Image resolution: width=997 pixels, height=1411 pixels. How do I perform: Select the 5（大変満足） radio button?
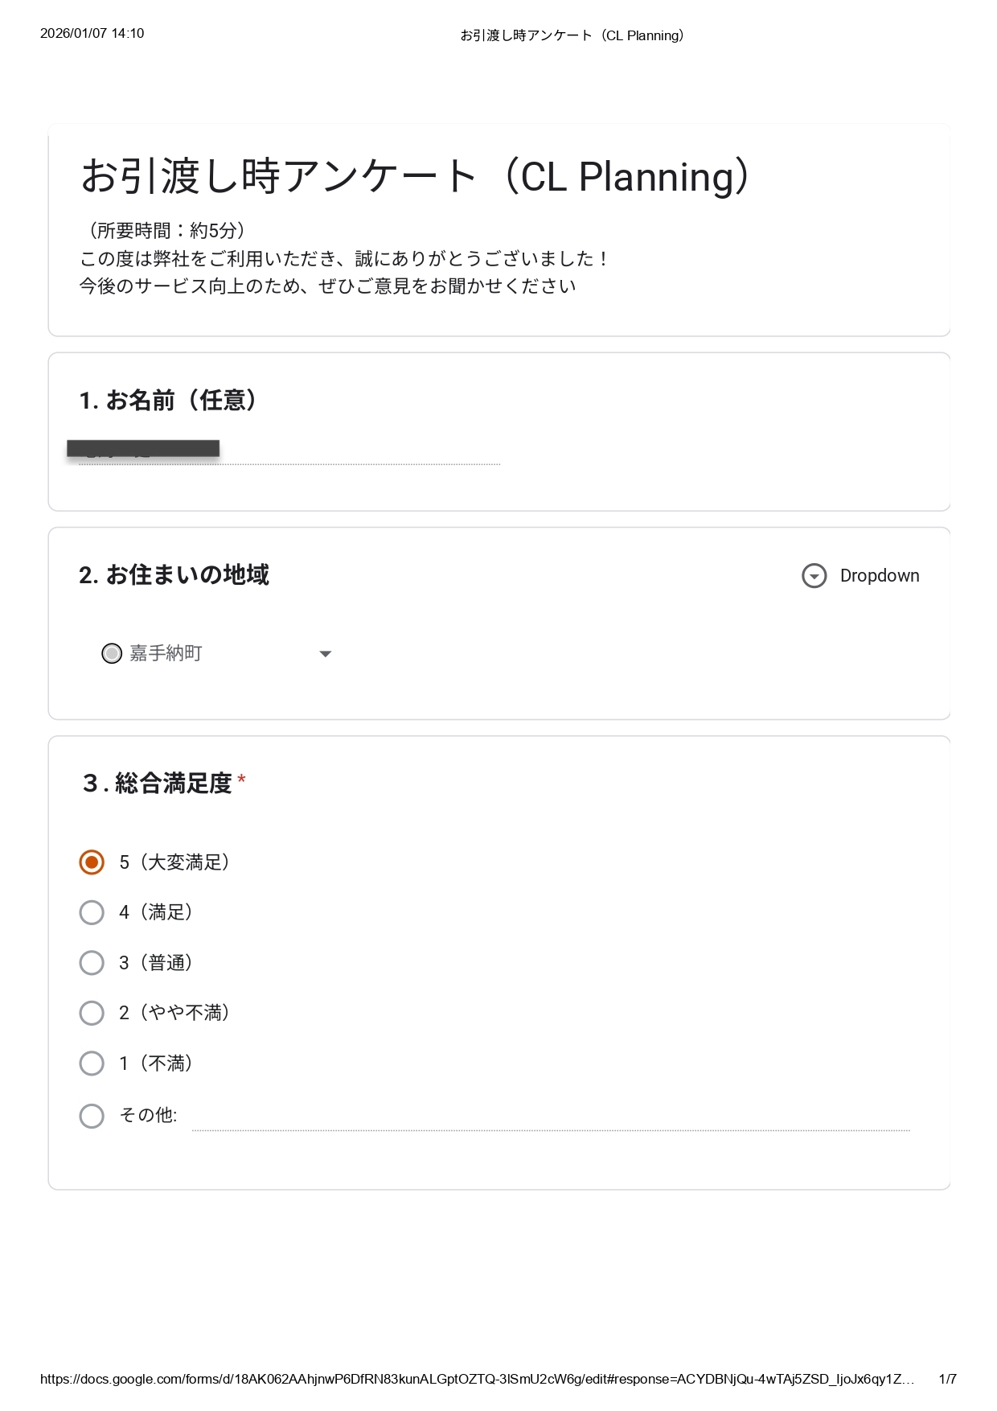click(92, 862)
